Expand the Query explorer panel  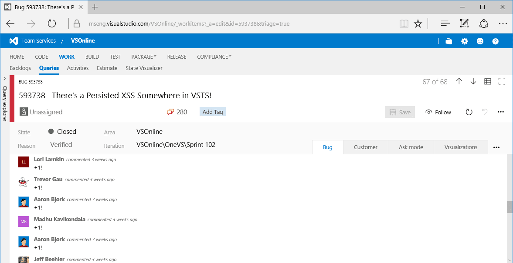[5, 78]
